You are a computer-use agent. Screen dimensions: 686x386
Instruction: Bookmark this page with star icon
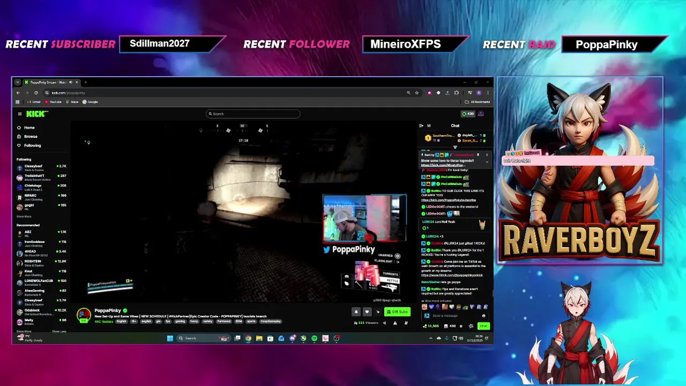(x=416, y=93)
